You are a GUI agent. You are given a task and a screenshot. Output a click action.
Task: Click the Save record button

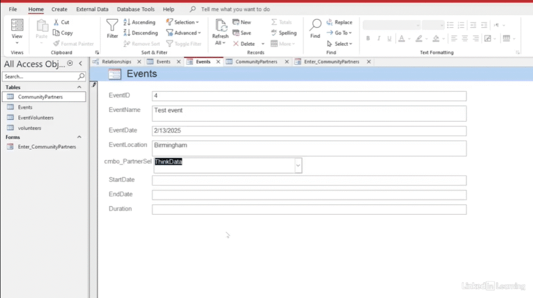(x=242, y=33)
